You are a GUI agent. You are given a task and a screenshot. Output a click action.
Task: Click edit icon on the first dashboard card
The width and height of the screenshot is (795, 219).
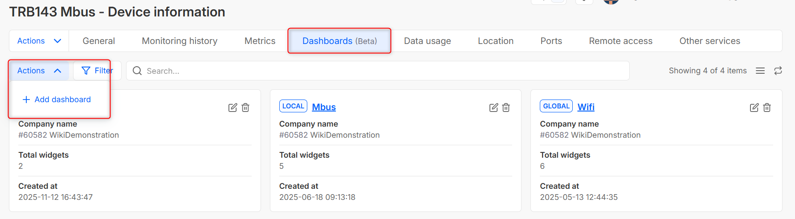(x=232, y=108)
